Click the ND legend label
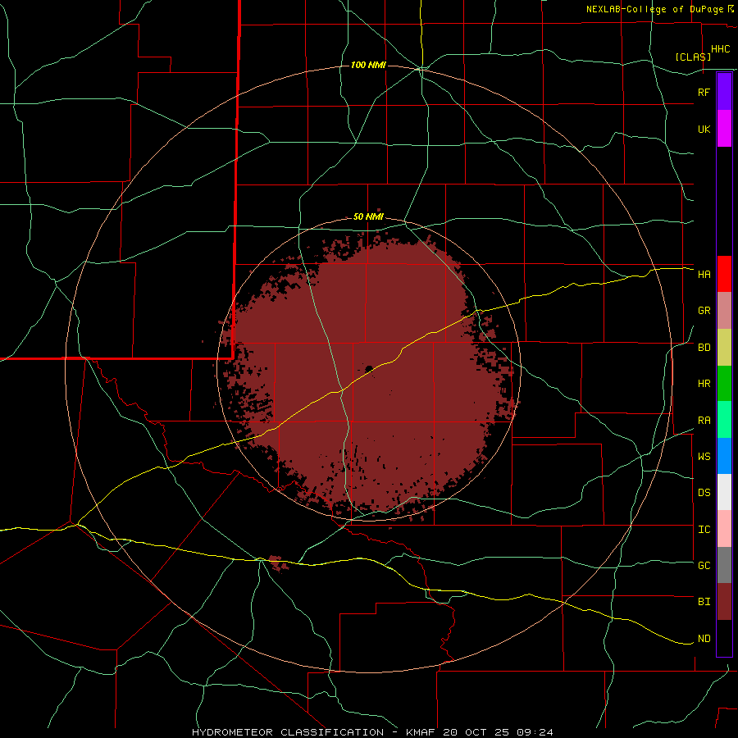This screenshot has width=738, height=738. [x=704, y=639]
